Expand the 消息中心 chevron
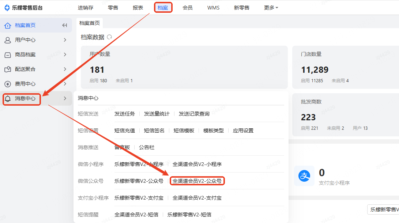 (x=65, y=98)
